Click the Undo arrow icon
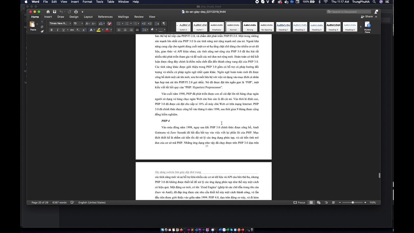414x233 pixels. pyautogui.click(x=61, y=12)
